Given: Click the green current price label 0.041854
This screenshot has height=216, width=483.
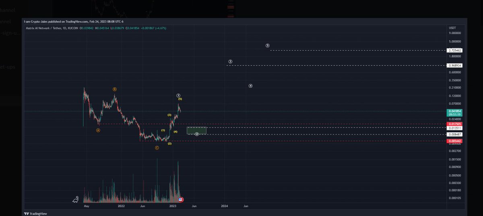Looking at the screenshot, I should (455, 111).
